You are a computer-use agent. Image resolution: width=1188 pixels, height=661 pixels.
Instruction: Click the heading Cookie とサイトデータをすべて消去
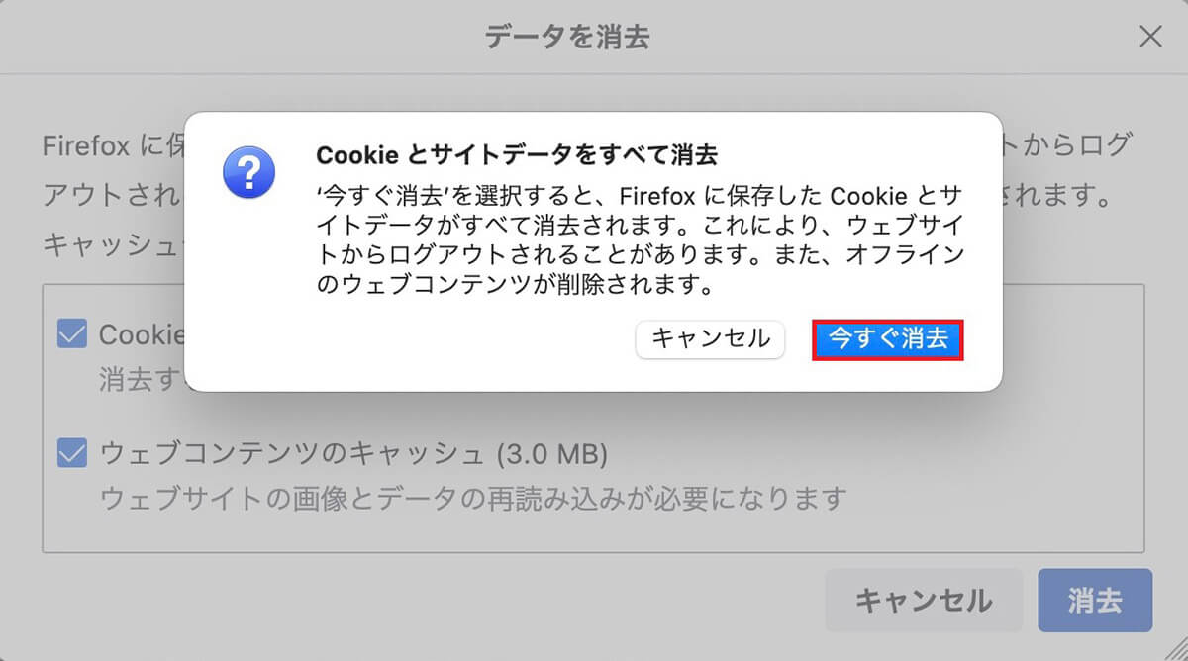pyautogui.click(x=516, y=155)
